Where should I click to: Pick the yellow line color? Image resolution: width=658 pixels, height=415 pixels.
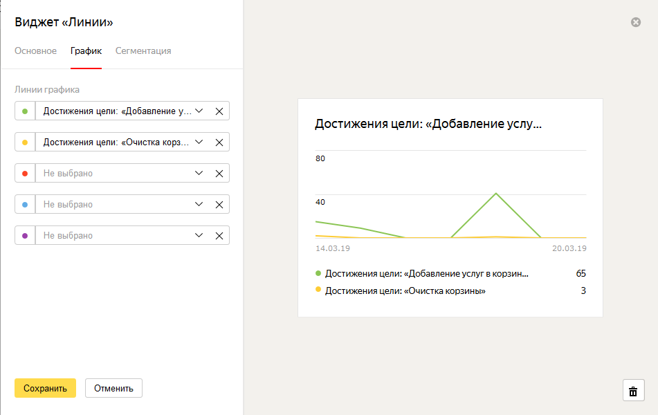25,142
